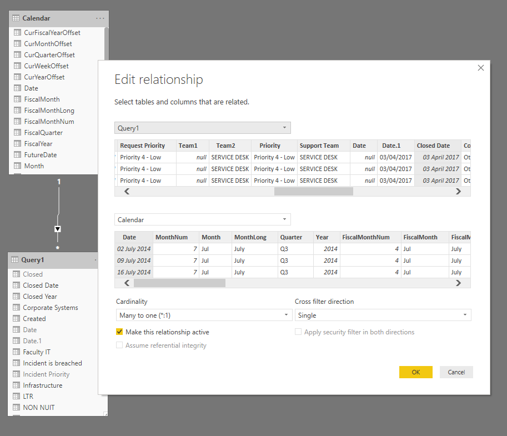
Task: Click the relationship direction arrow on connector
Action: 58,229
